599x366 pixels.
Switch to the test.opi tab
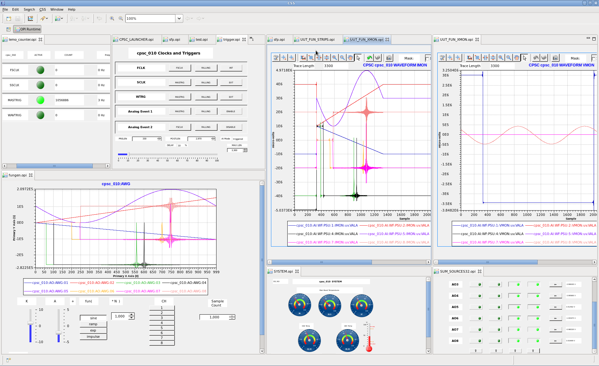click(201, 39)
